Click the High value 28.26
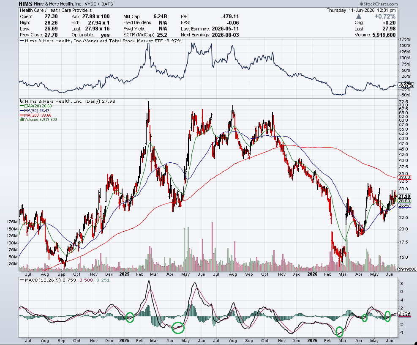The image size is (417, 345). 51,23
